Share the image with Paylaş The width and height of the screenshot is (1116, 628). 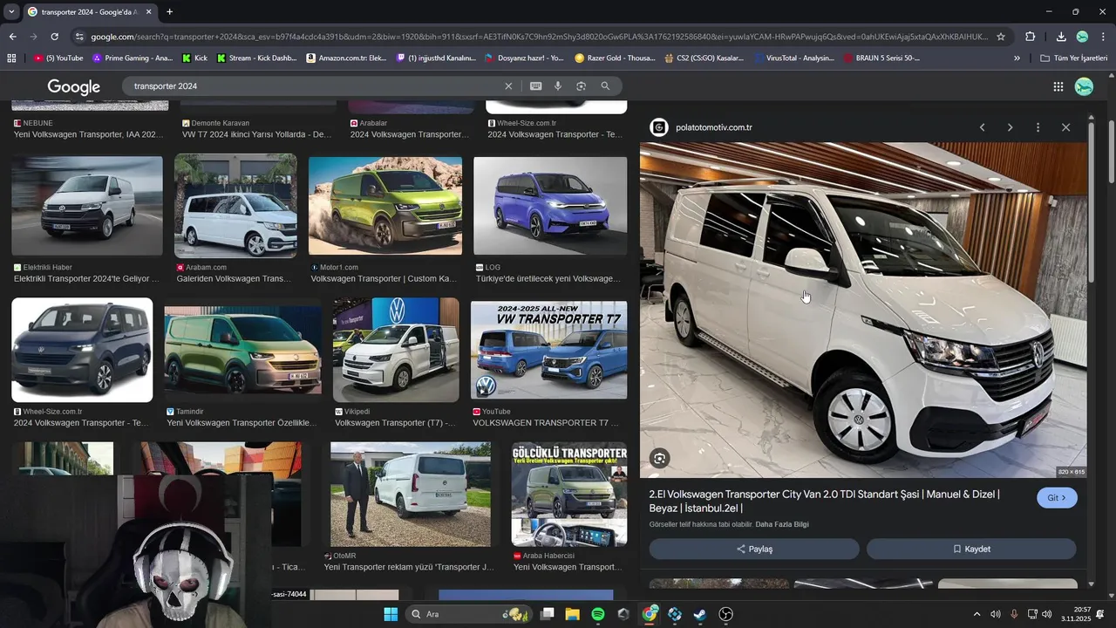754,549
